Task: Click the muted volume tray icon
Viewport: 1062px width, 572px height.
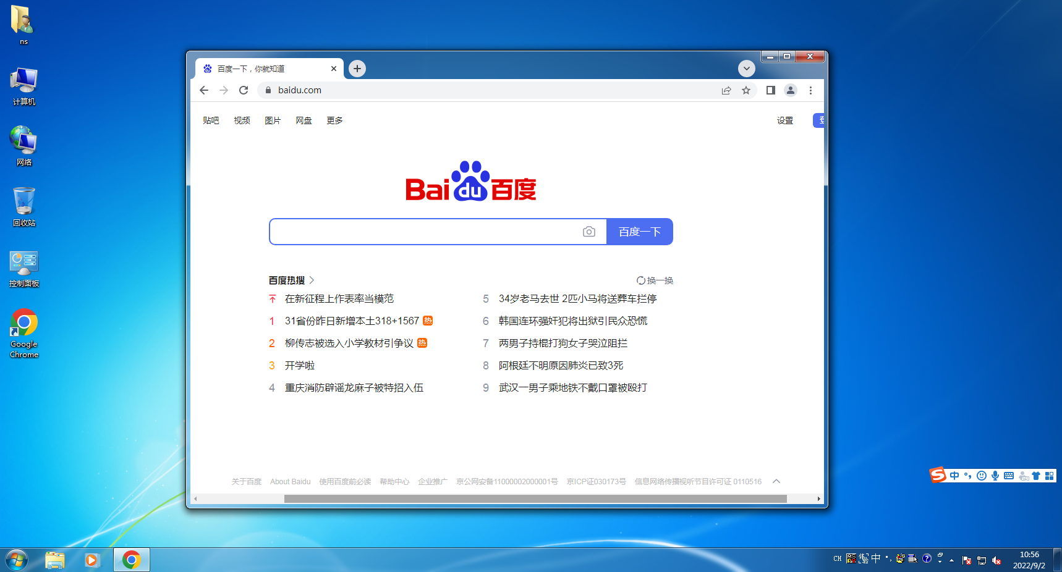Action: [996, 560]
